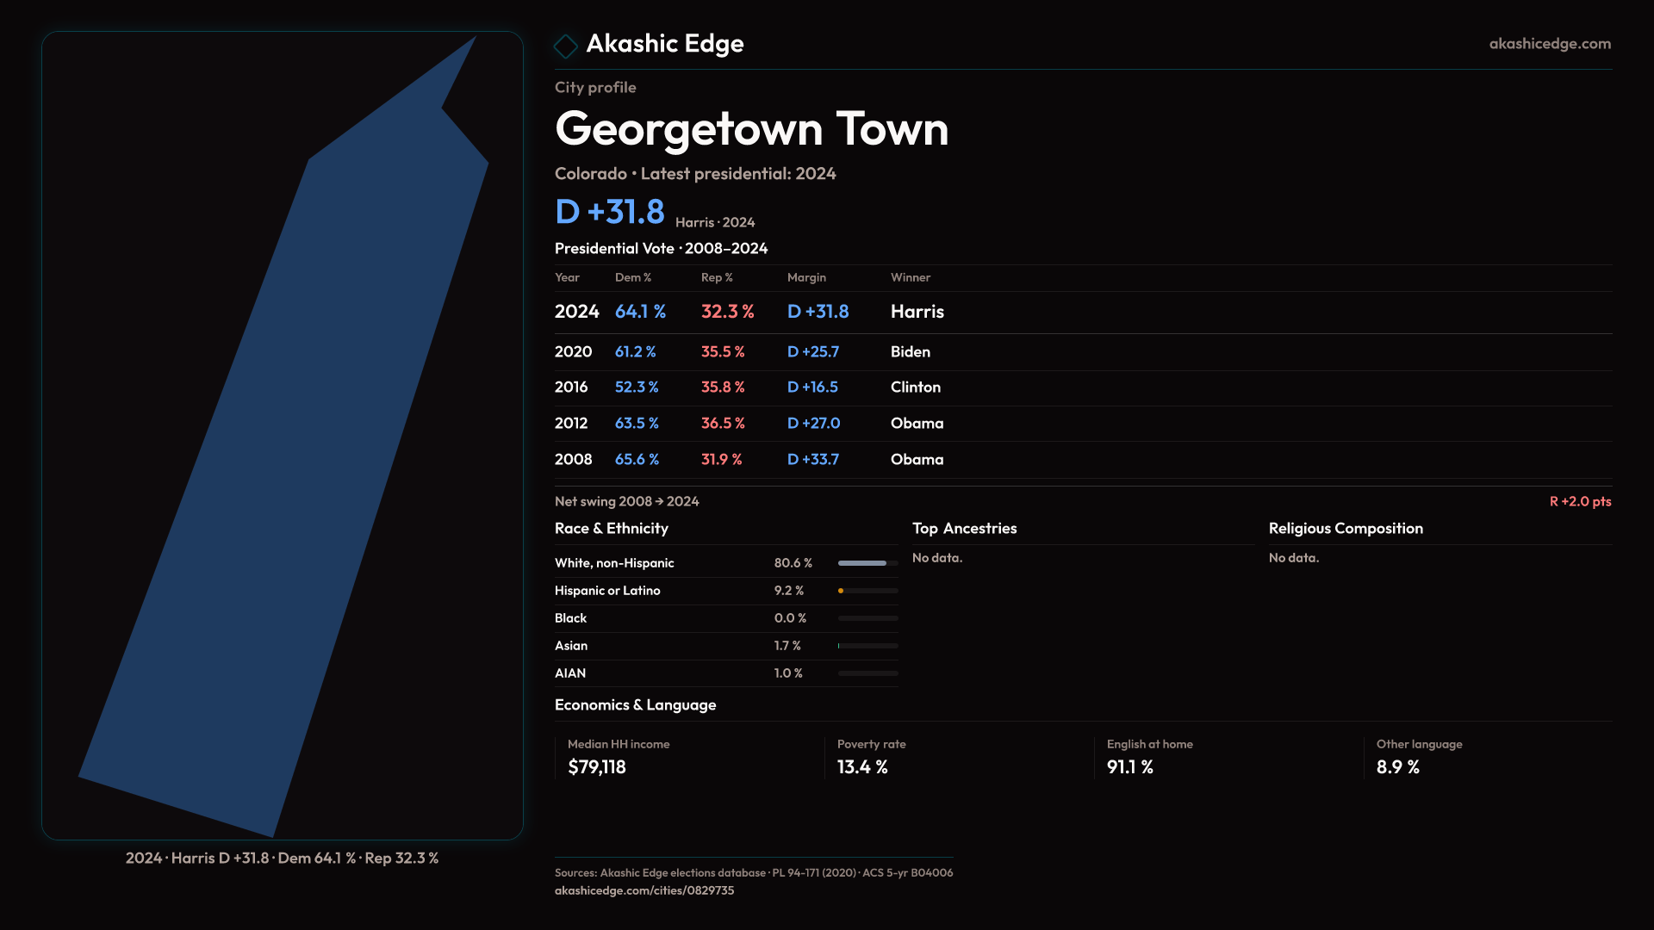This screenshot has height=930, width=1654.
Task: Click the Akashic Edge diamond logo icon
Action: 566,46
